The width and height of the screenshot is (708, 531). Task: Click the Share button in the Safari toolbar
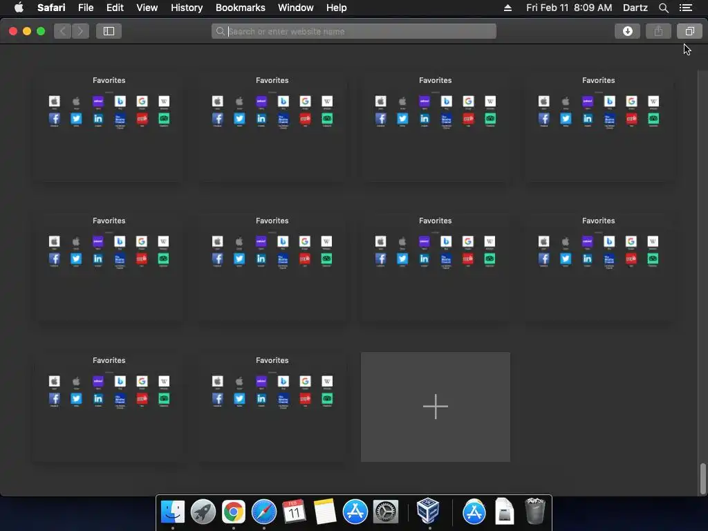[x=658, y=31]
